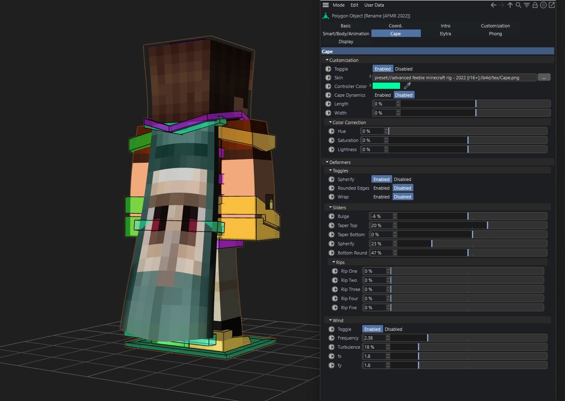Open the Edit menu
Image resolution: width=565 pixels, height=401 pixels.
click(x=354, y=5)
